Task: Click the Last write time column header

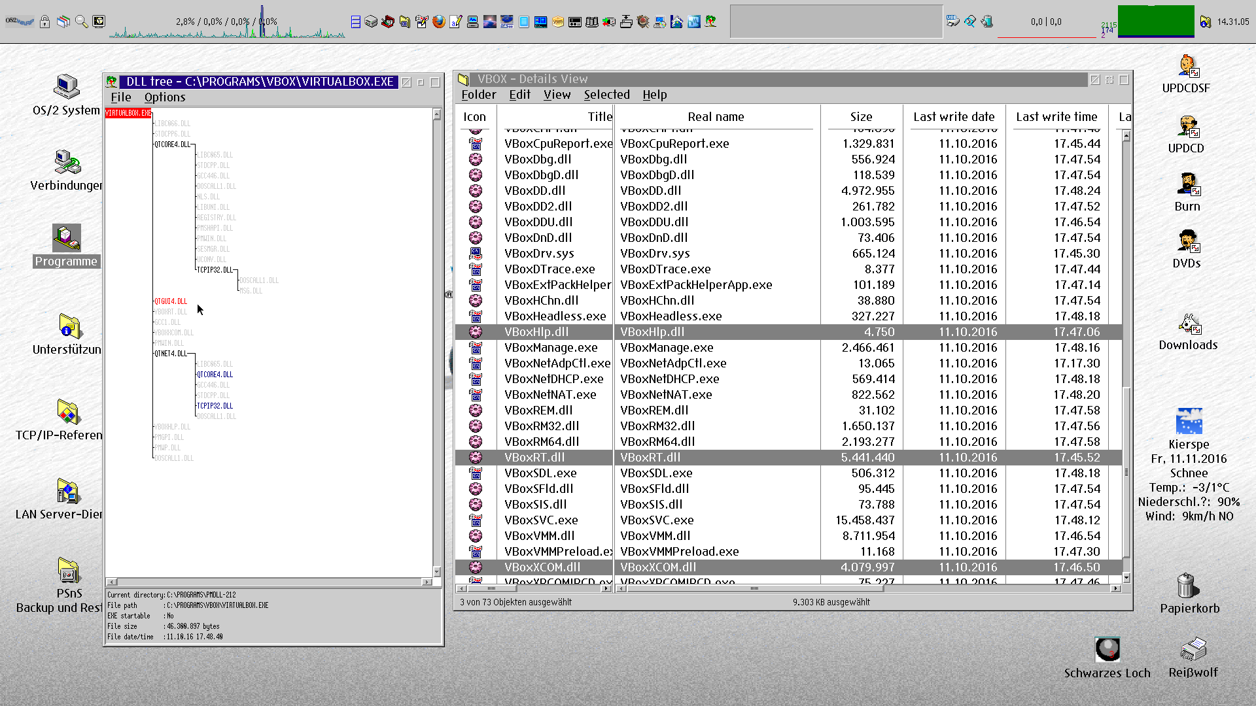Action: [1056, 116]
